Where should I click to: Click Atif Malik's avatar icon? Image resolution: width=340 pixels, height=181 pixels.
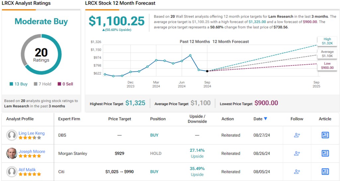(x=12, y=172)
